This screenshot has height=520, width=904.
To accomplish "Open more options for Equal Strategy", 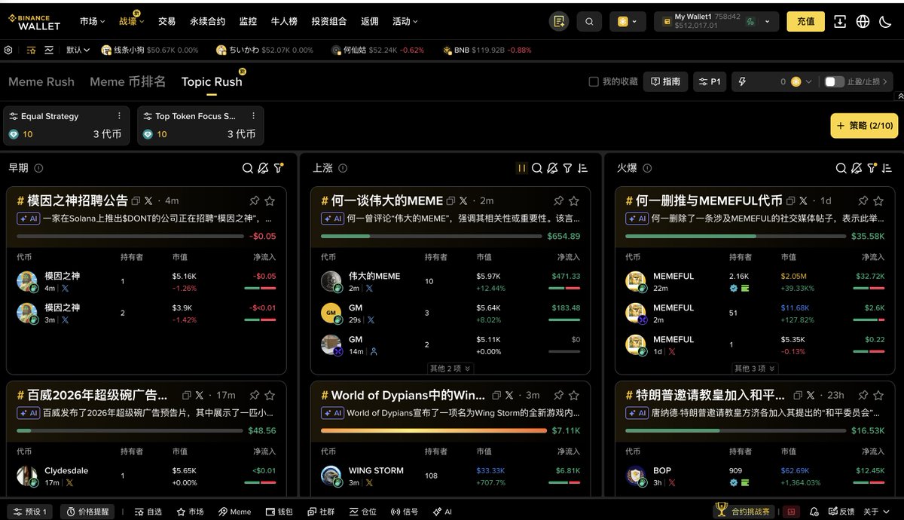I will coord(119,116).
